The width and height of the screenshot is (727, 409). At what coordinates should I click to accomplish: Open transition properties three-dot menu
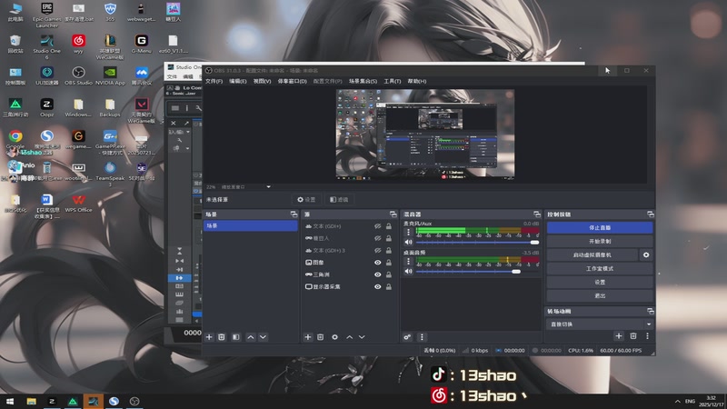647,336
